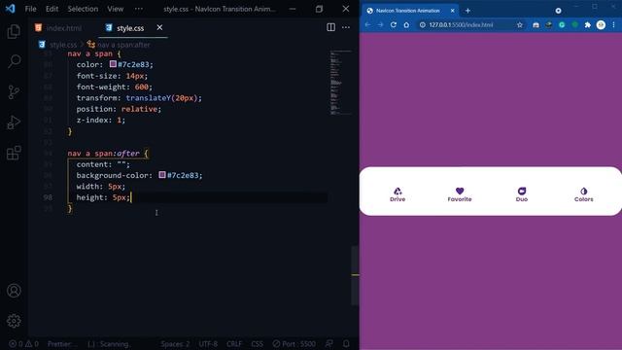Screen dimensions: 622x350
Task: Open browser profile avatar
Action: coord(601,25)
